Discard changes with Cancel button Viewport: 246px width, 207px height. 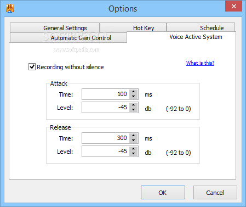(x=215, y=193)
